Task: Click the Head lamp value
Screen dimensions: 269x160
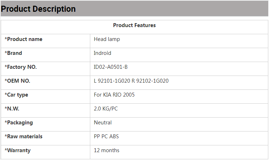Action: coord(107,39)
